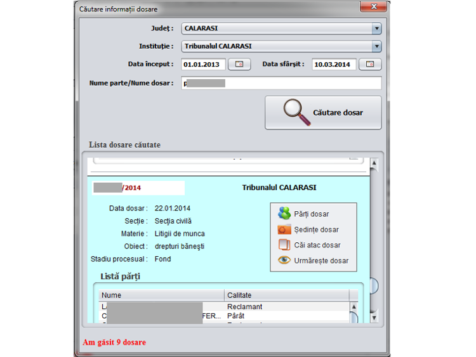
Task: Click the Căi atac dosar documents icon
Action: (x=284, y=245)
